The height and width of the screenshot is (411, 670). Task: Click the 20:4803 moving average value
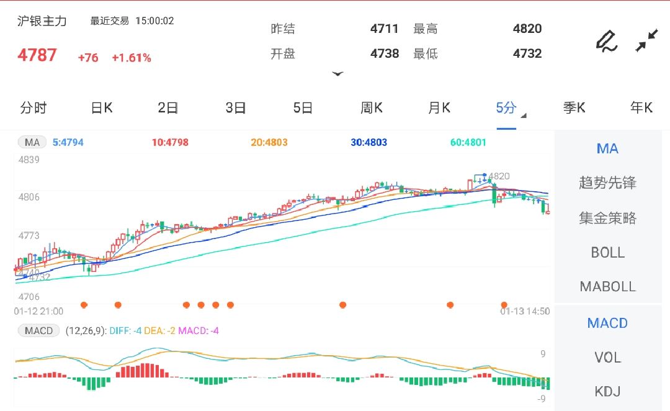[x=269, y=142]
